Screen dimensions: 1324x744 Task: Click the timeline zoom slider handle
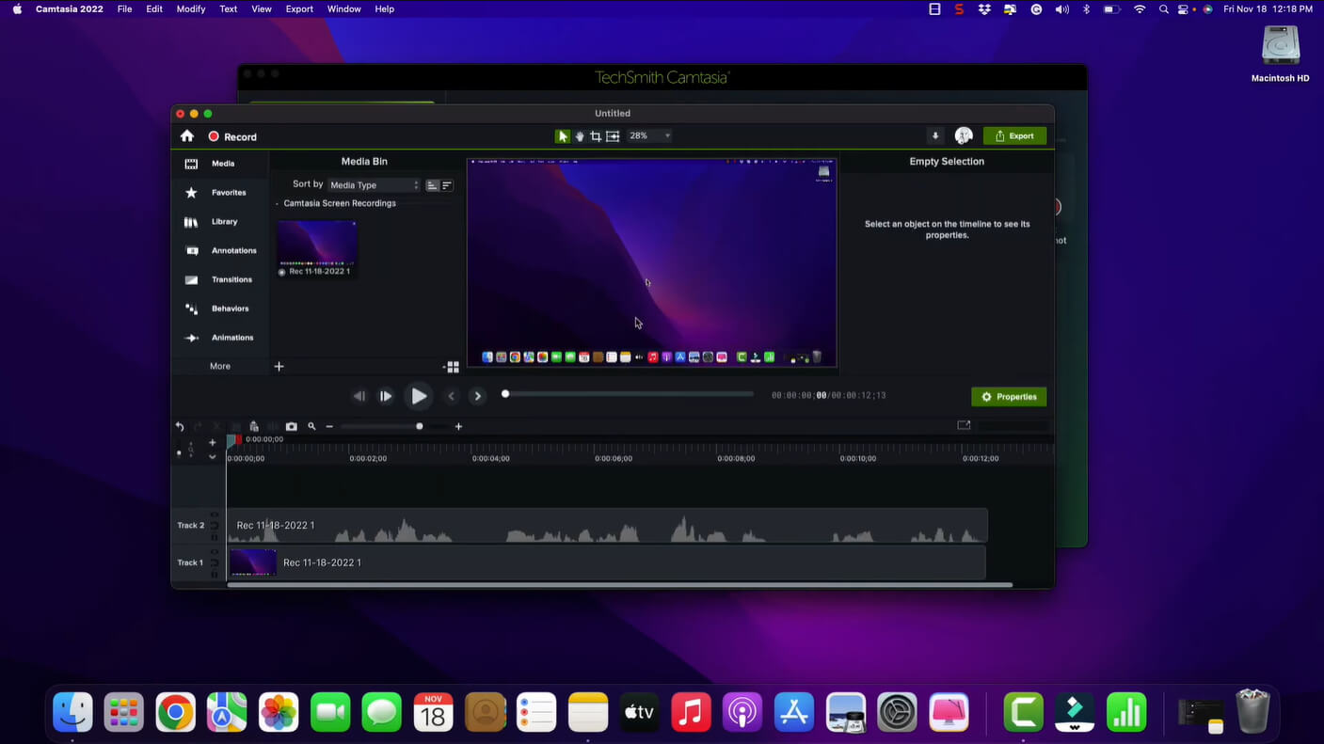pos(420,426)
